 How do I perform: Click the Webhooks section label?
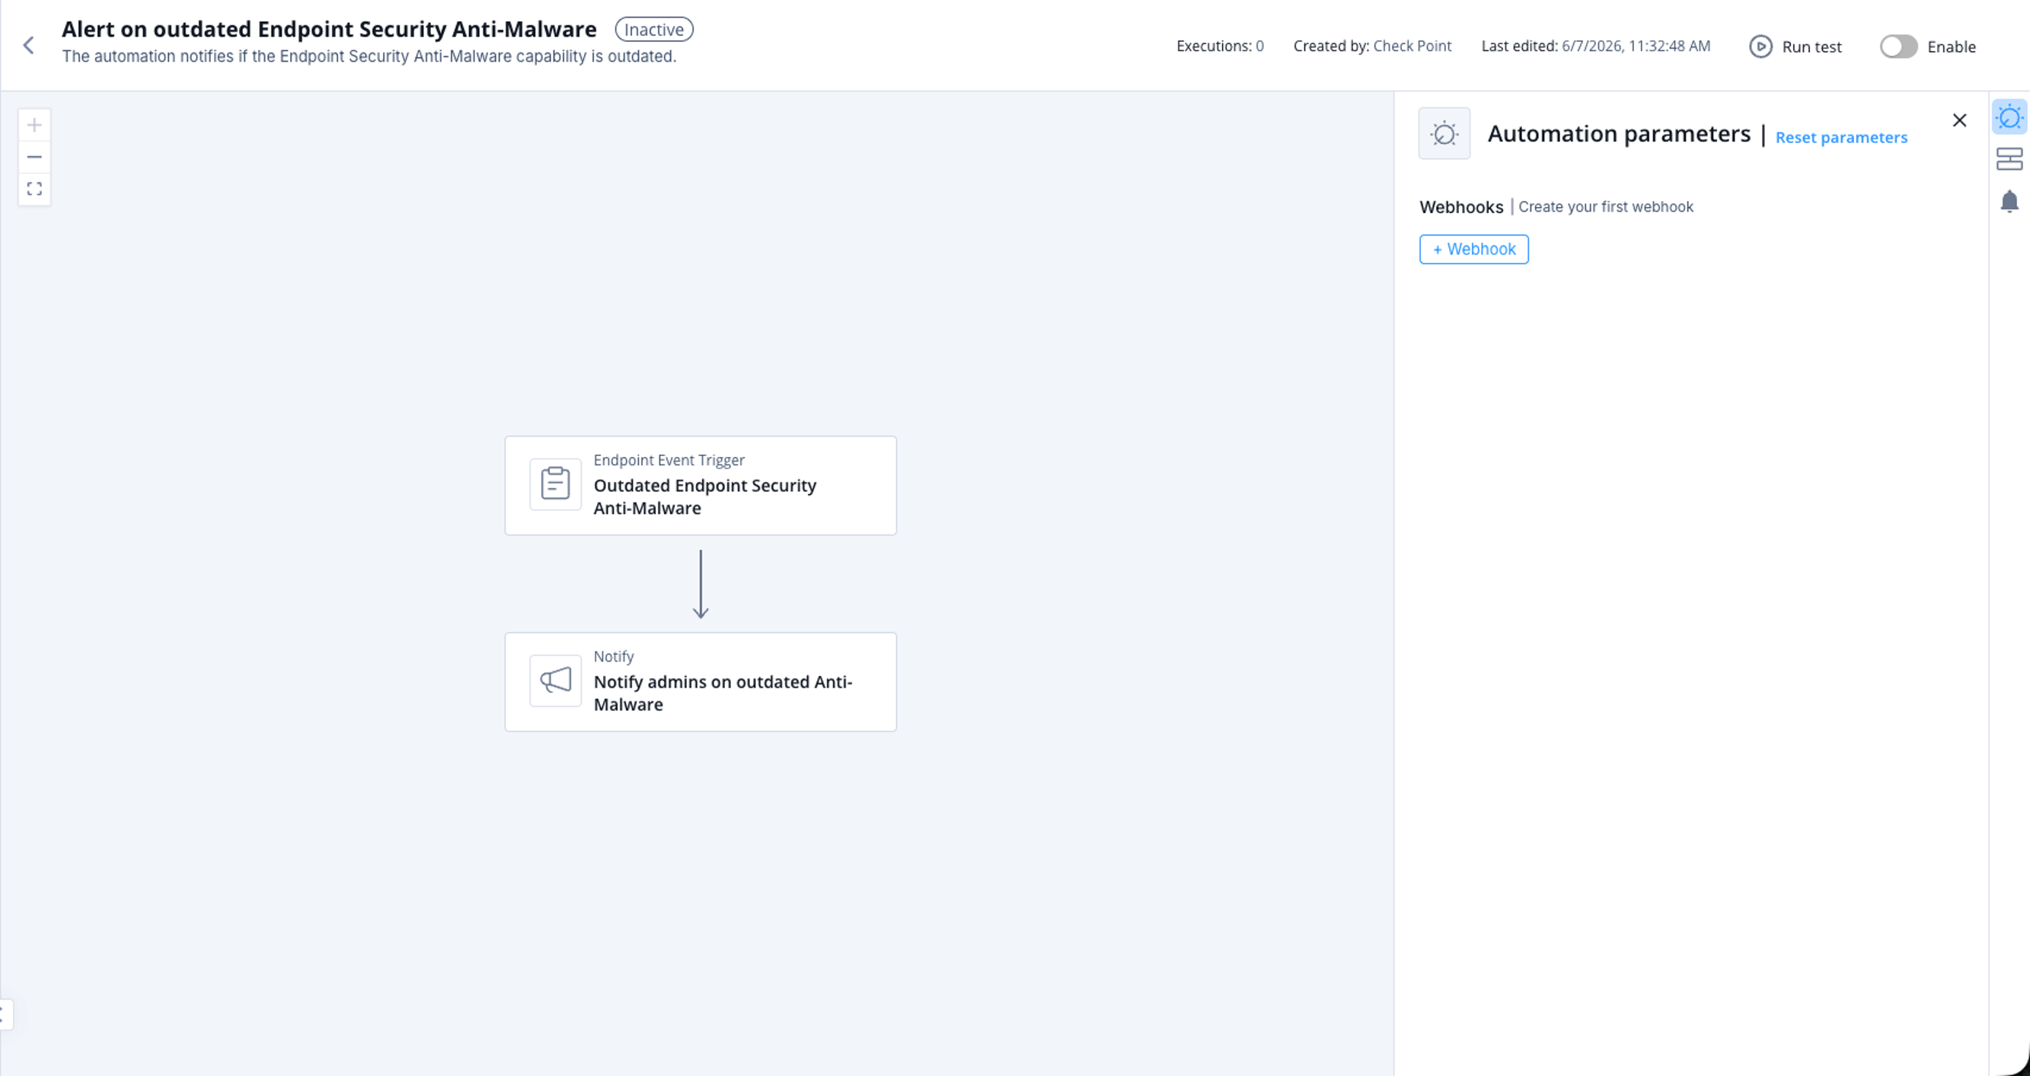point(1460,206)
